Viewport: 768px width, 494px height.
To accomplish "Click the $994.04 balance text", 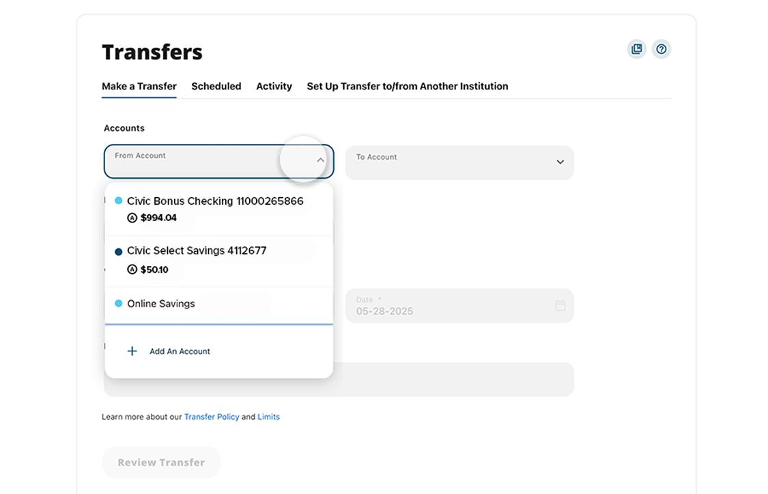I will [158, 218].
